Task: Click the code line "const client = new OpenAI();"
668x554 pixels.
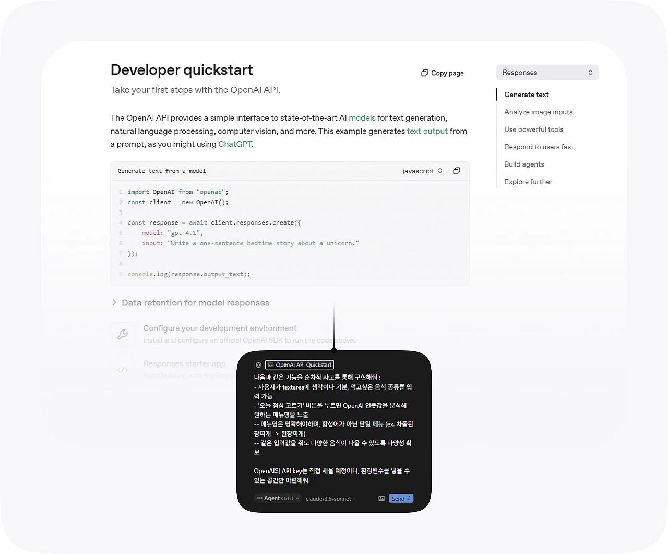Action: click(178, 202)
